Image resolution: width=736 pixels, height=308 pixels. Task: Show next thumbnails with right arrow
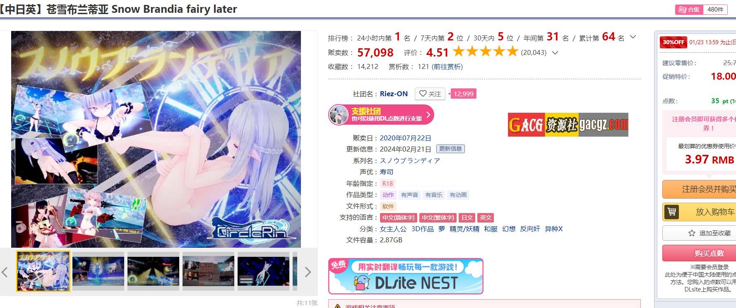coord(308,272)
